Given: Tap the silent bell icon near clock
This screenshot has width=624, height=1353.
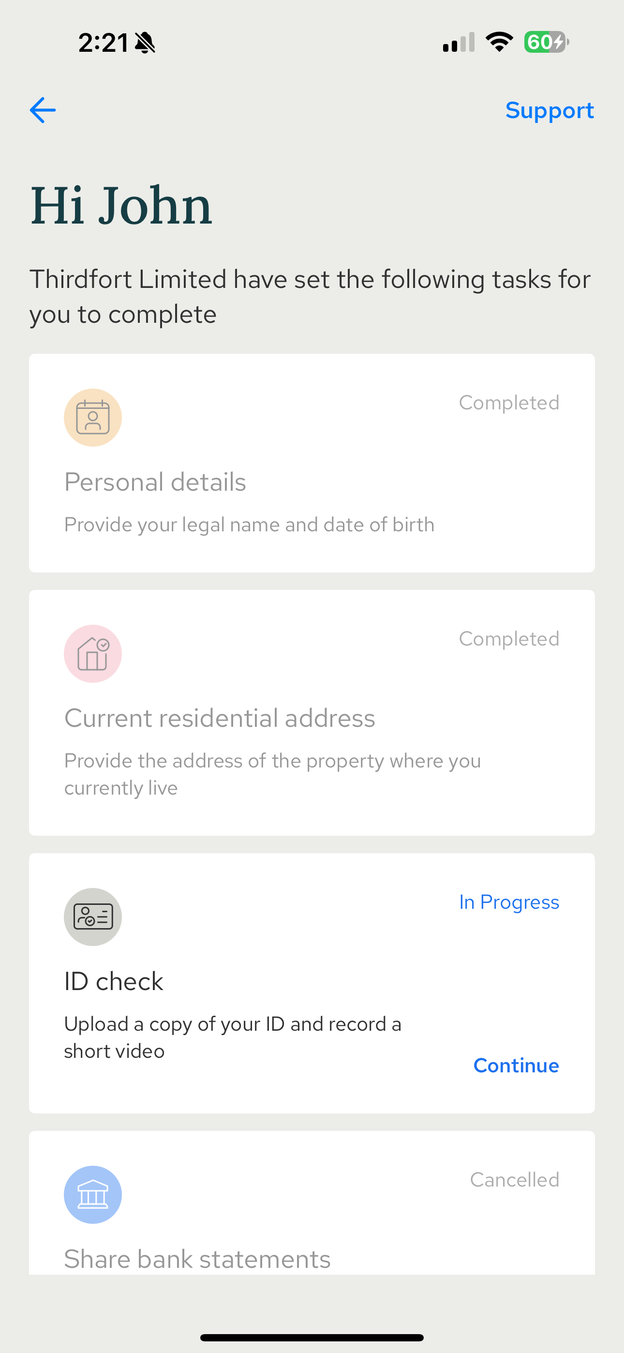Looking at the screenshot, I should point(145,43).
